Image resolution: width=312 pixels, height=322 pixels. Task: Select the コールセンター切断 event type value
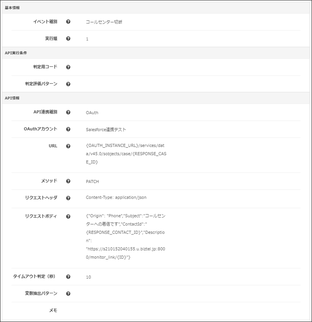coord(104,22)
